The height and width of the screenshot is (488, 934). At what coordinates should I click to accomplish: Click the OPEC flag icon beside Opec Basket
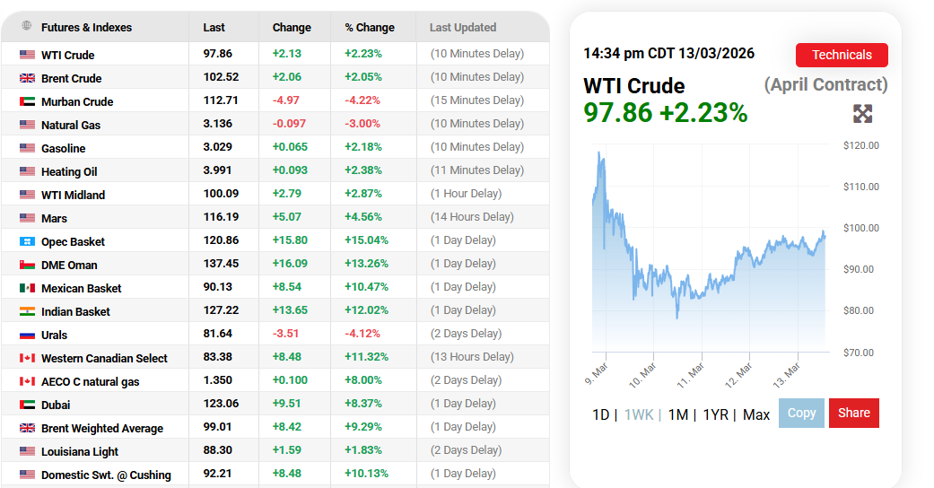click(27, 241)
